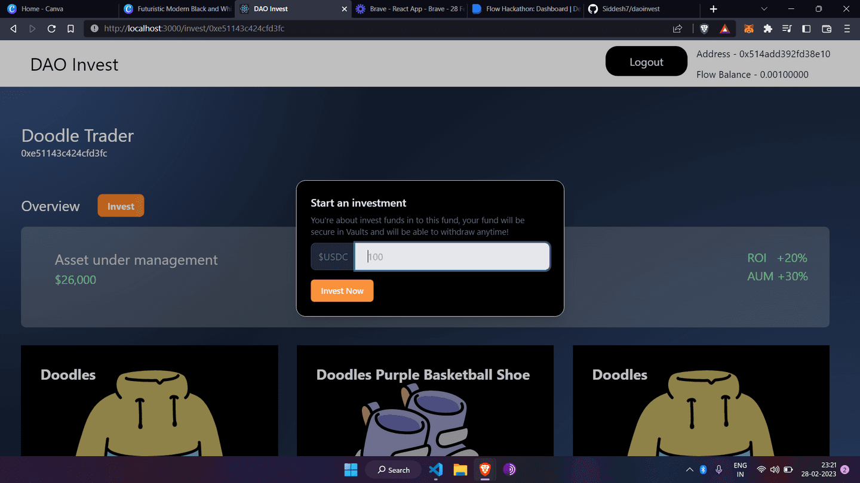
Task: Click the volume speaker tray icon
Action: point(775,470)
